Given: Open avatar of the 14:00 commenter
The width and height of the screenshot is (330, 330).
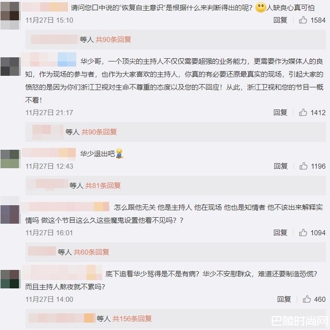Looking at the screenshot, I should coord(10,279).
